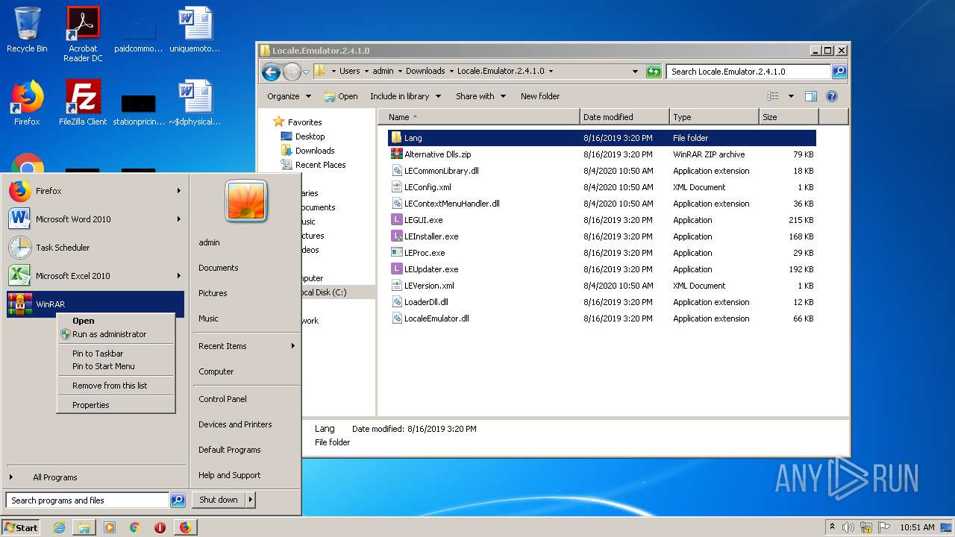
Task: Click the user account picture in Start menu
Action: pos(246,201)
